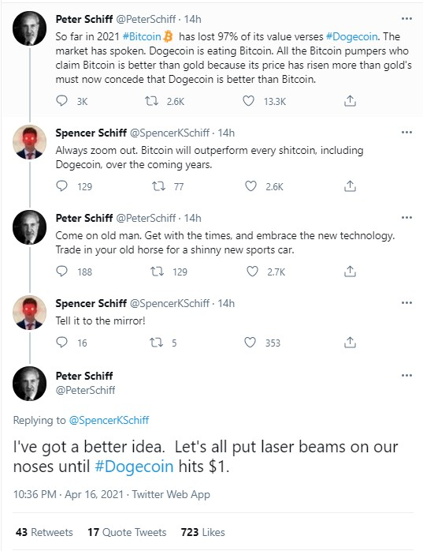View the 723 Likes list
The height and width of the screenshot is (551, 423).
coord(202,532)
